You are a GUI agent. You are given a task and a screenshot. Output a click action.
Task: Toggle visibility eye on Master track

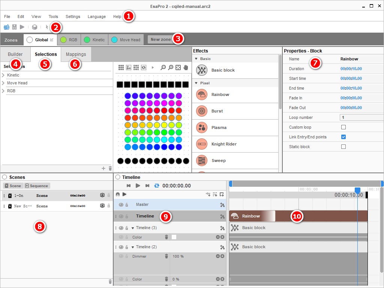point(121,205)
